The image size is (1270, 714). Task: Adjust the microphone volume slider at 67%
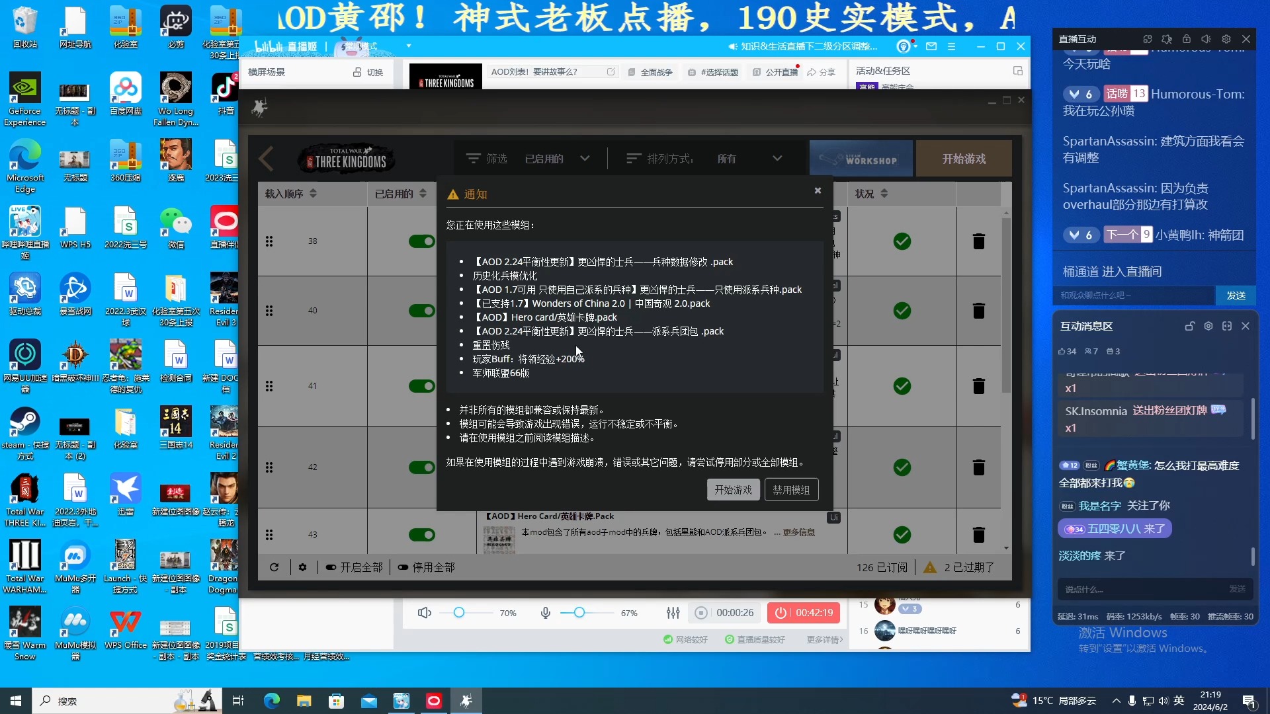pyautogui.click(x=579, y=613)
